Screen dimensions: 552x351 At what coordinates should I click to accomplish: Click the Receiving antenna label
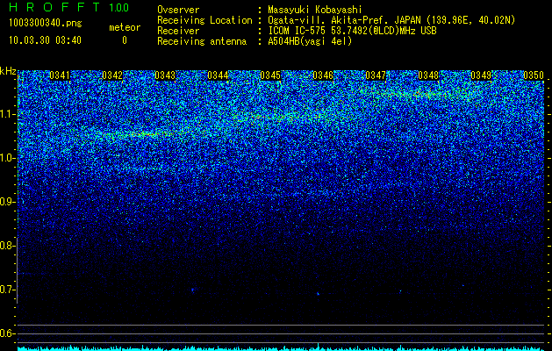tap(202, 41)
